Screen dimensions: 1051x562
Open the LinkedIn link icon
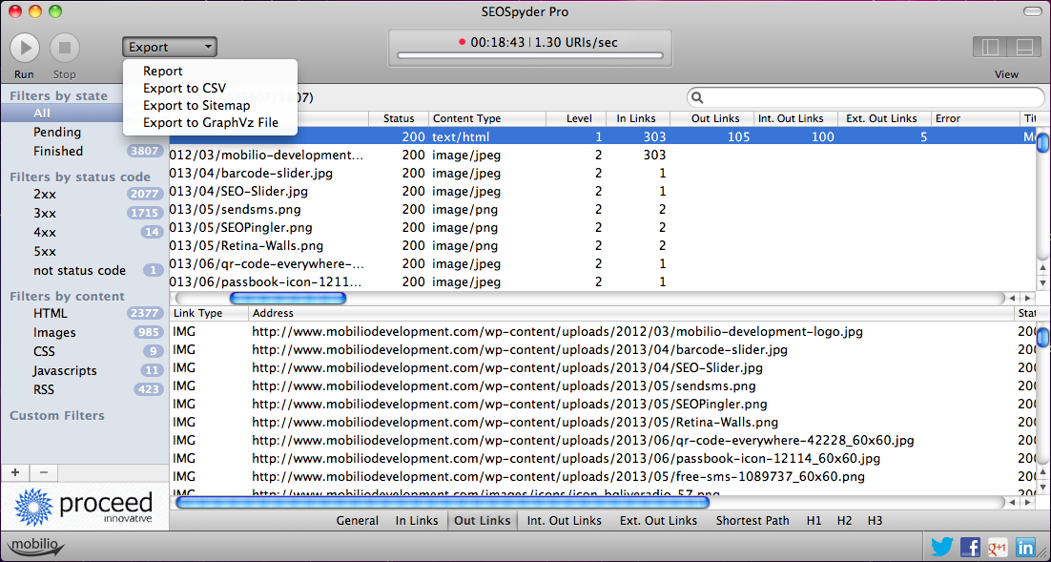[x=1025, y=548]
